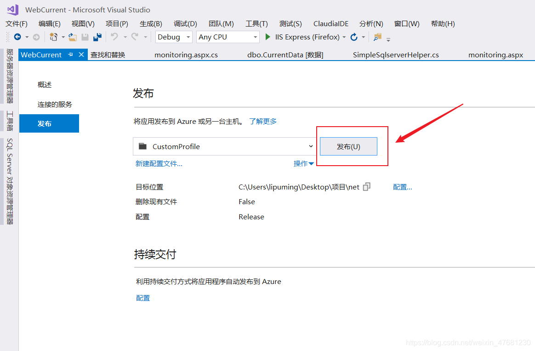Click the Find in Files icon

point(377,37)
